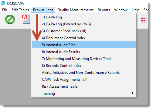Open the Edit Tables menu
153x110 pixels.
[x=20, y=10]
